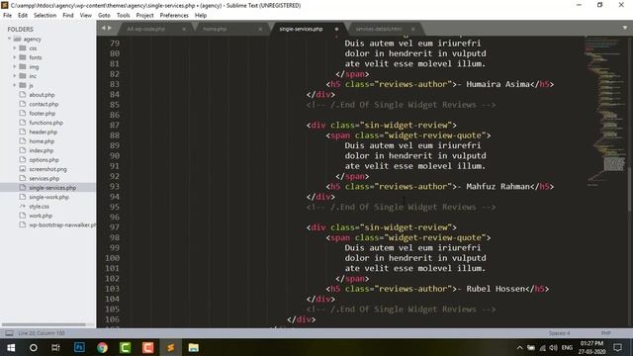
Task: Expand the img folder
Action: pyautogui.click(x=15, y=66)
